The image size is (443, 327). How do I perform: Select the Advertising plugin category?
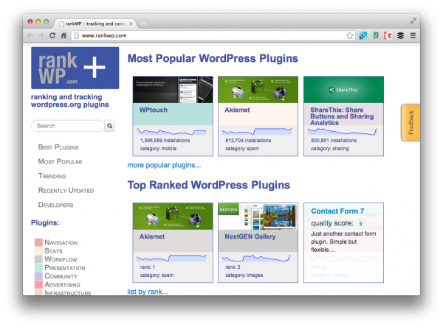63,285
